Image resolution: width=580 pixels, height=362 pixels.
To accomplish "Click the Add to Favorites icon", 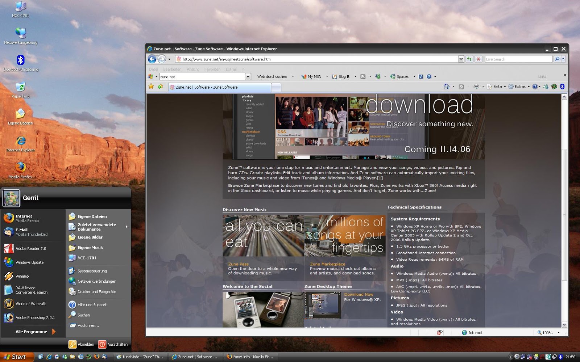I will pos(160,87).
